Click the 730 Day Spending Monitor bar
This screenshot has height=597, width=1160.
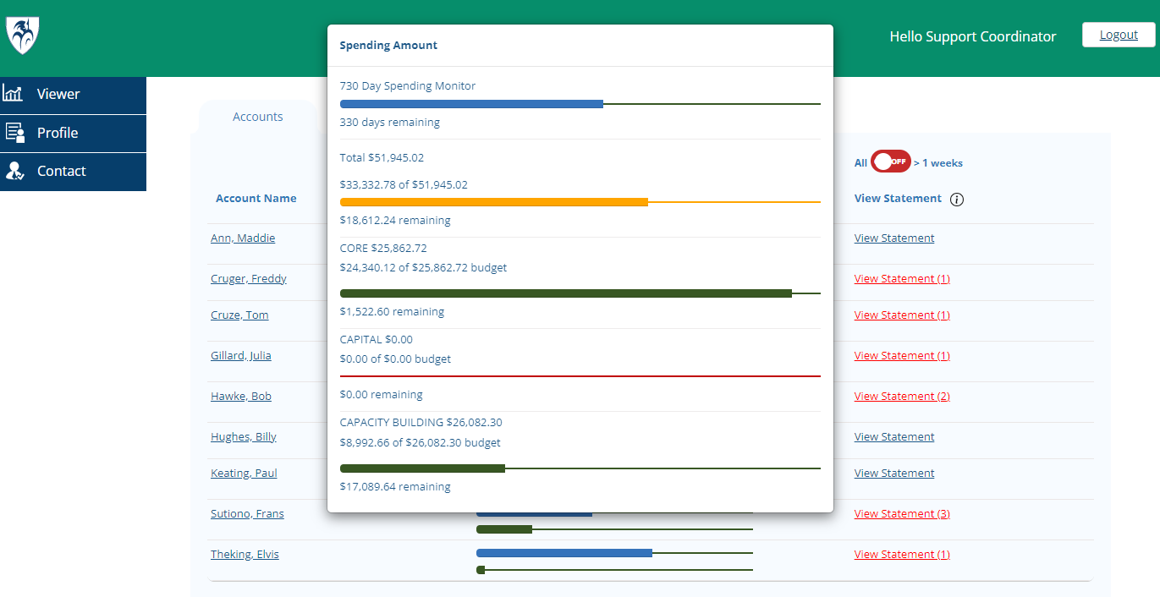coord(580,104)
